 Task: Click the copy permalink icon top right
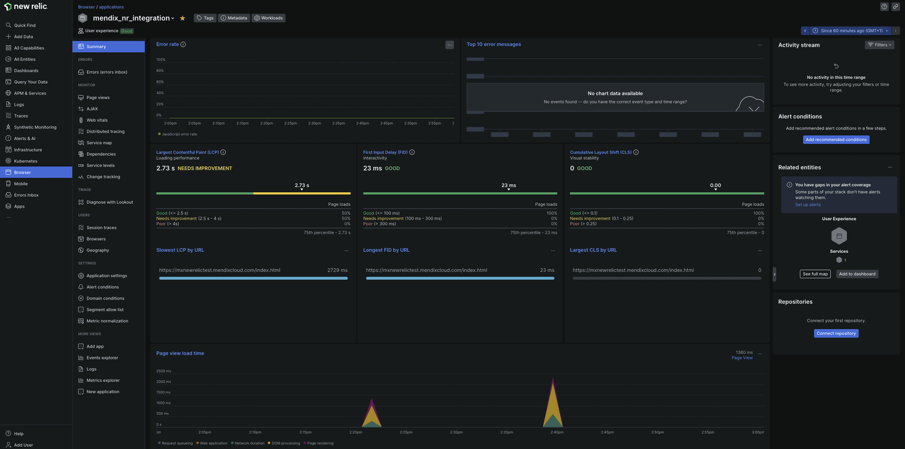(x=895, y=7)
